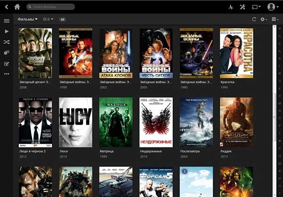Screen dimensions: 283x197
Task: Expand the Все filter dropdown
Action: [48, 19]
